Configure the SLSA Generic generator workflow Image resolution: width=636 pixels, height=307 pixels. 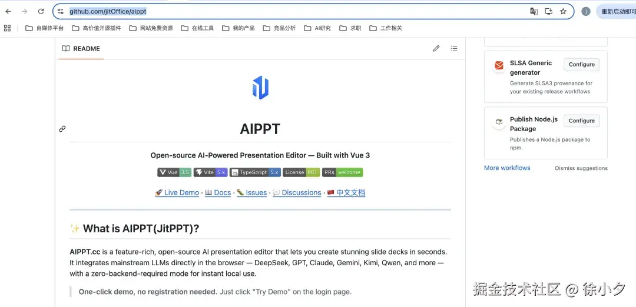tap(582, 64)
